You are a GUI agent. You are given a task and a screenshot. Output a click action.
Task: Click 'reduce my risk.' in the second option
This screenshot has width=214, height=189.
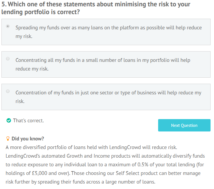[x=32, y=69]
